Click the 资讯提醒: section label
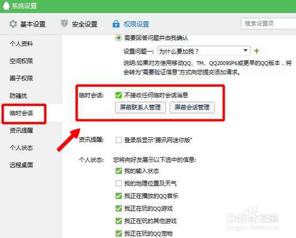 click(91, 140)
